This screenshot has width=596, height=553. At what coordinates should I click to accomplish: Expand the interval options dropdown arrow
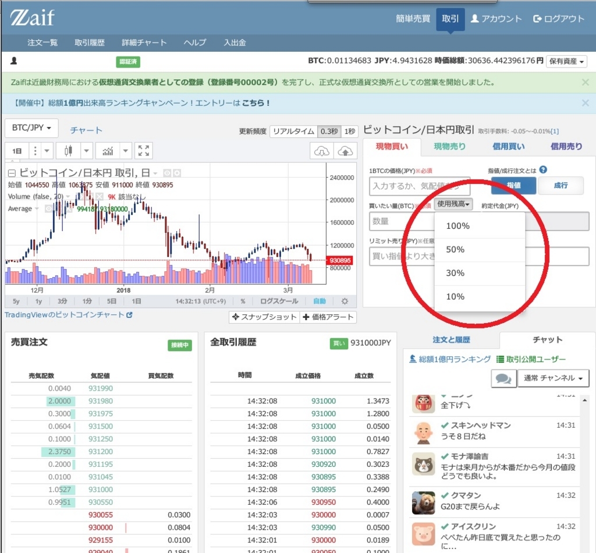pos(47,151)
